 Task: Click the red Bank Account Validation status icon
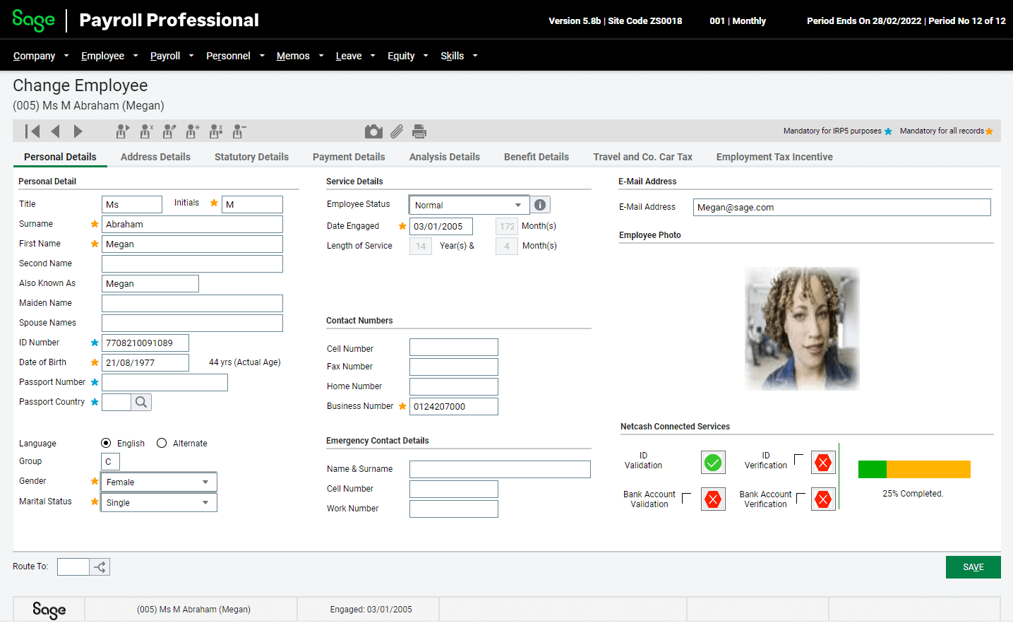(713, 499)
